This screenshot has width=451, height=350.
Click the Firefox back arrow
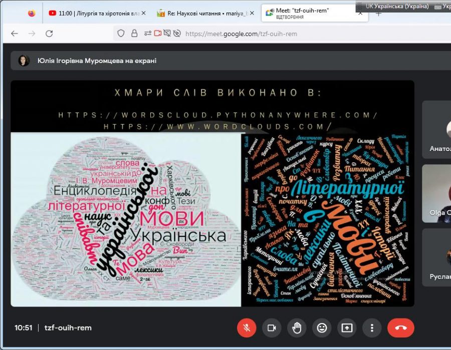click(15, 33)
